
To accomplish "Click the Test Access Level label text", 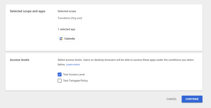I will (x=74, y=74).
